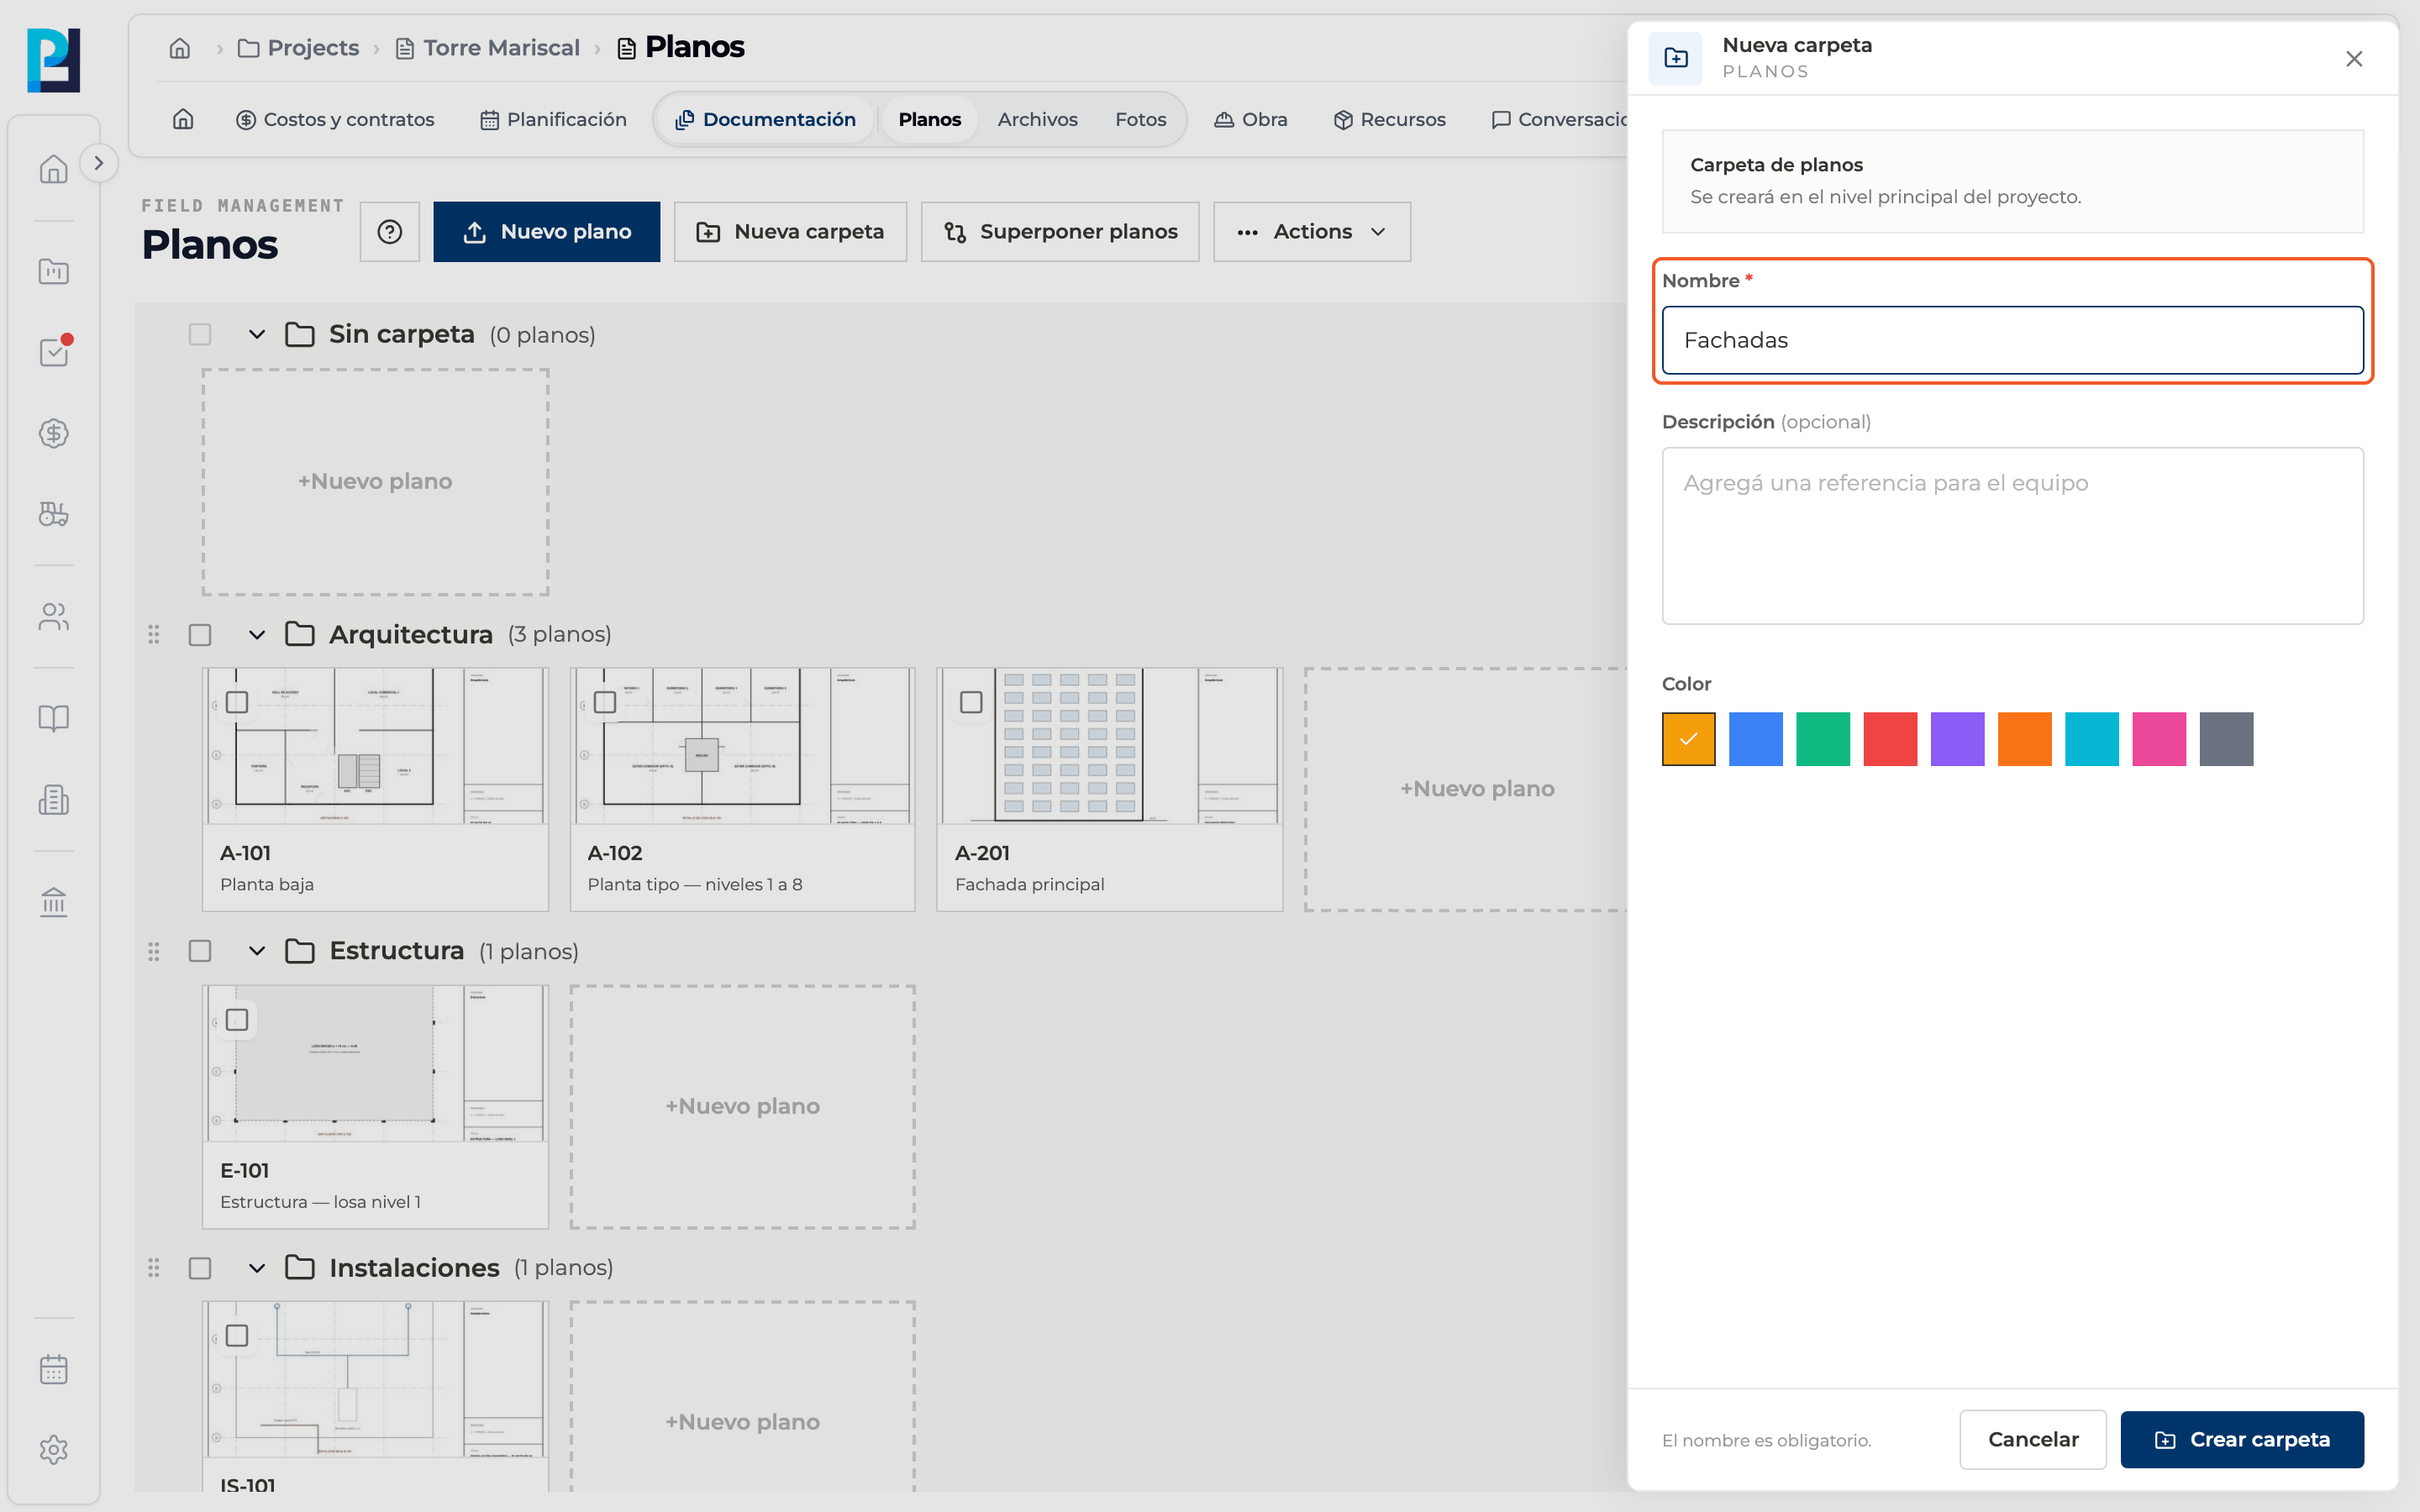Open the help question-mark icon beside Planos
This screenshot has height=1512, width=2420.
(x=389, y=232)
